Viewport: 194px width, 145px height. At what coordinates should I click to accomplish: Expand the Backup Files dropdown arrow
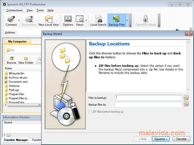pos(127,21)
